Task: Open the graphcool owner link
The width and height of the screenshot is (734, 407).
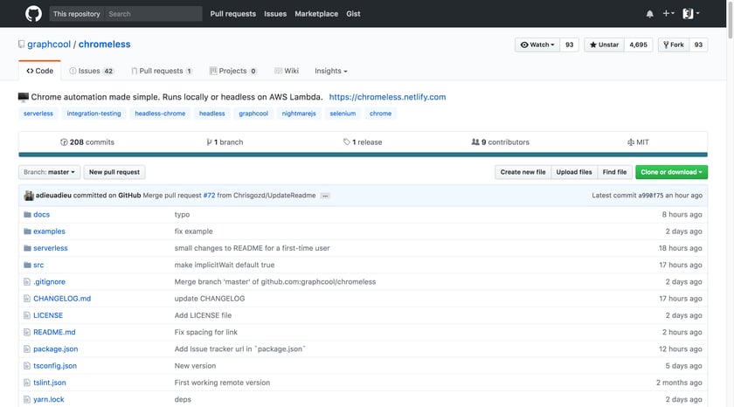Action: tap(49, 45)
